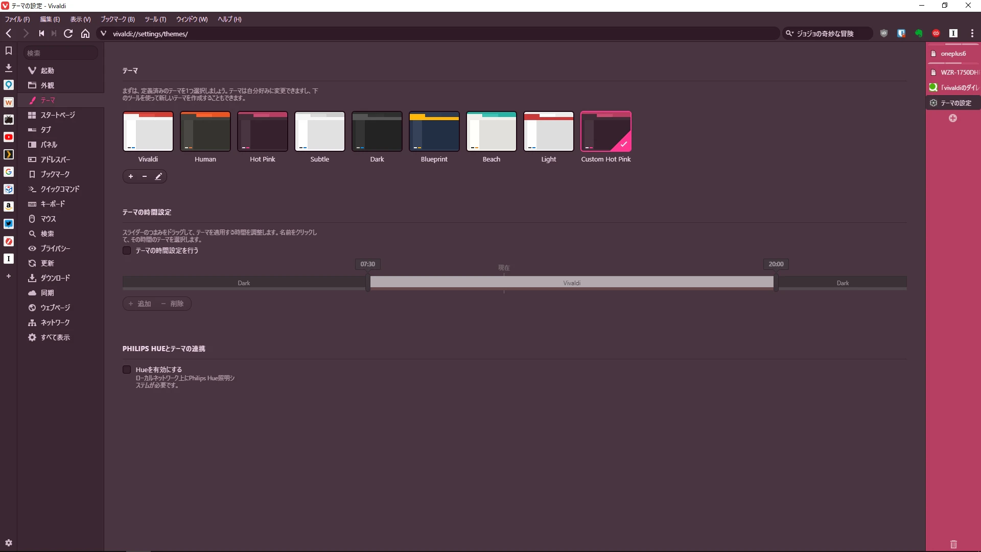Add a new theme with plus button
The image size is (981, 552).
point(131,176)
